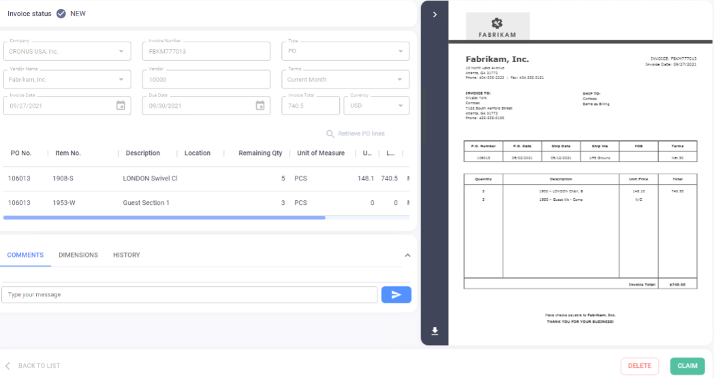Click Fabrikam, Inc. heading in the invoice preview
Screen dimensions: 716x381
click(497, 60)
